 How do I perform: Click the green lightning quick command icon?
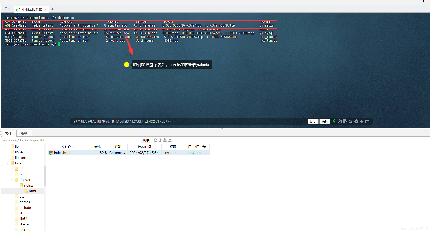click(334, 121)
